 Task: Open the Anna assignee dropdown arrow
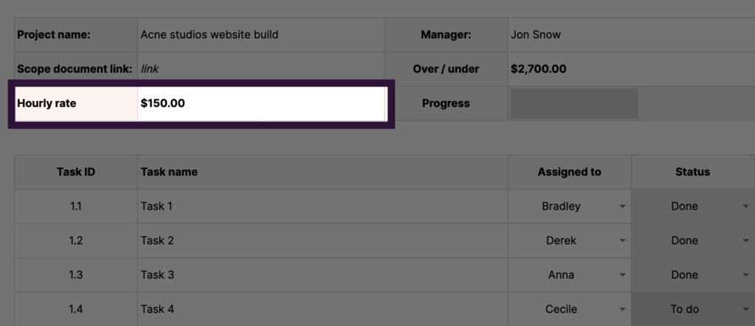[622, 275]
